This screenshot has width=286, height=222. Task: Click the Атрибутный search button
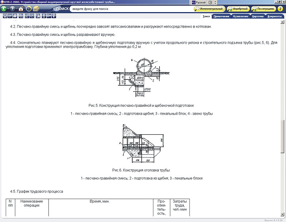(237, 8)
